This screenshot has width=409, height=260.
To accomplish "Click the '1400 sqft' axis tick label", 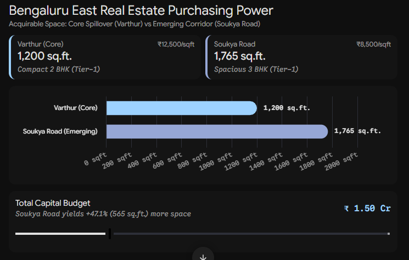I will point(266,161).
